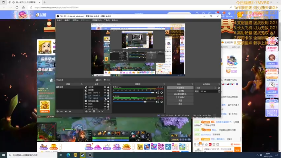Mute the 台式音响 desktop audio speaker
The image size is (281, 158).
(157, 102)
